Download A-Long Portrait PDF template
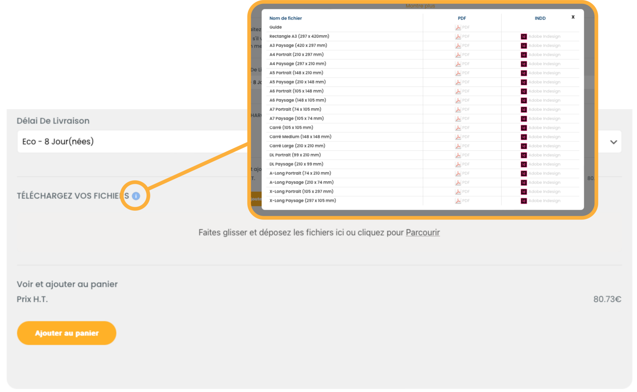637x392 pixels. coord(462,173)
